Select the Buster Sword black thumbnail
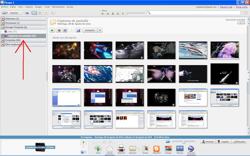 click(x=225, y=74)
